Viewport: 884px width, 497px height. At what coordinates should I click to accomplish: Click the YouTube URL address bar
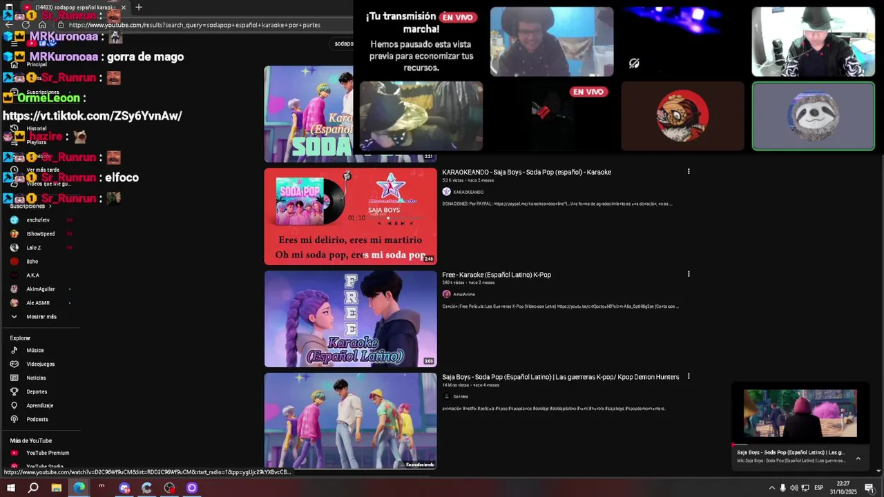point(195,25)
